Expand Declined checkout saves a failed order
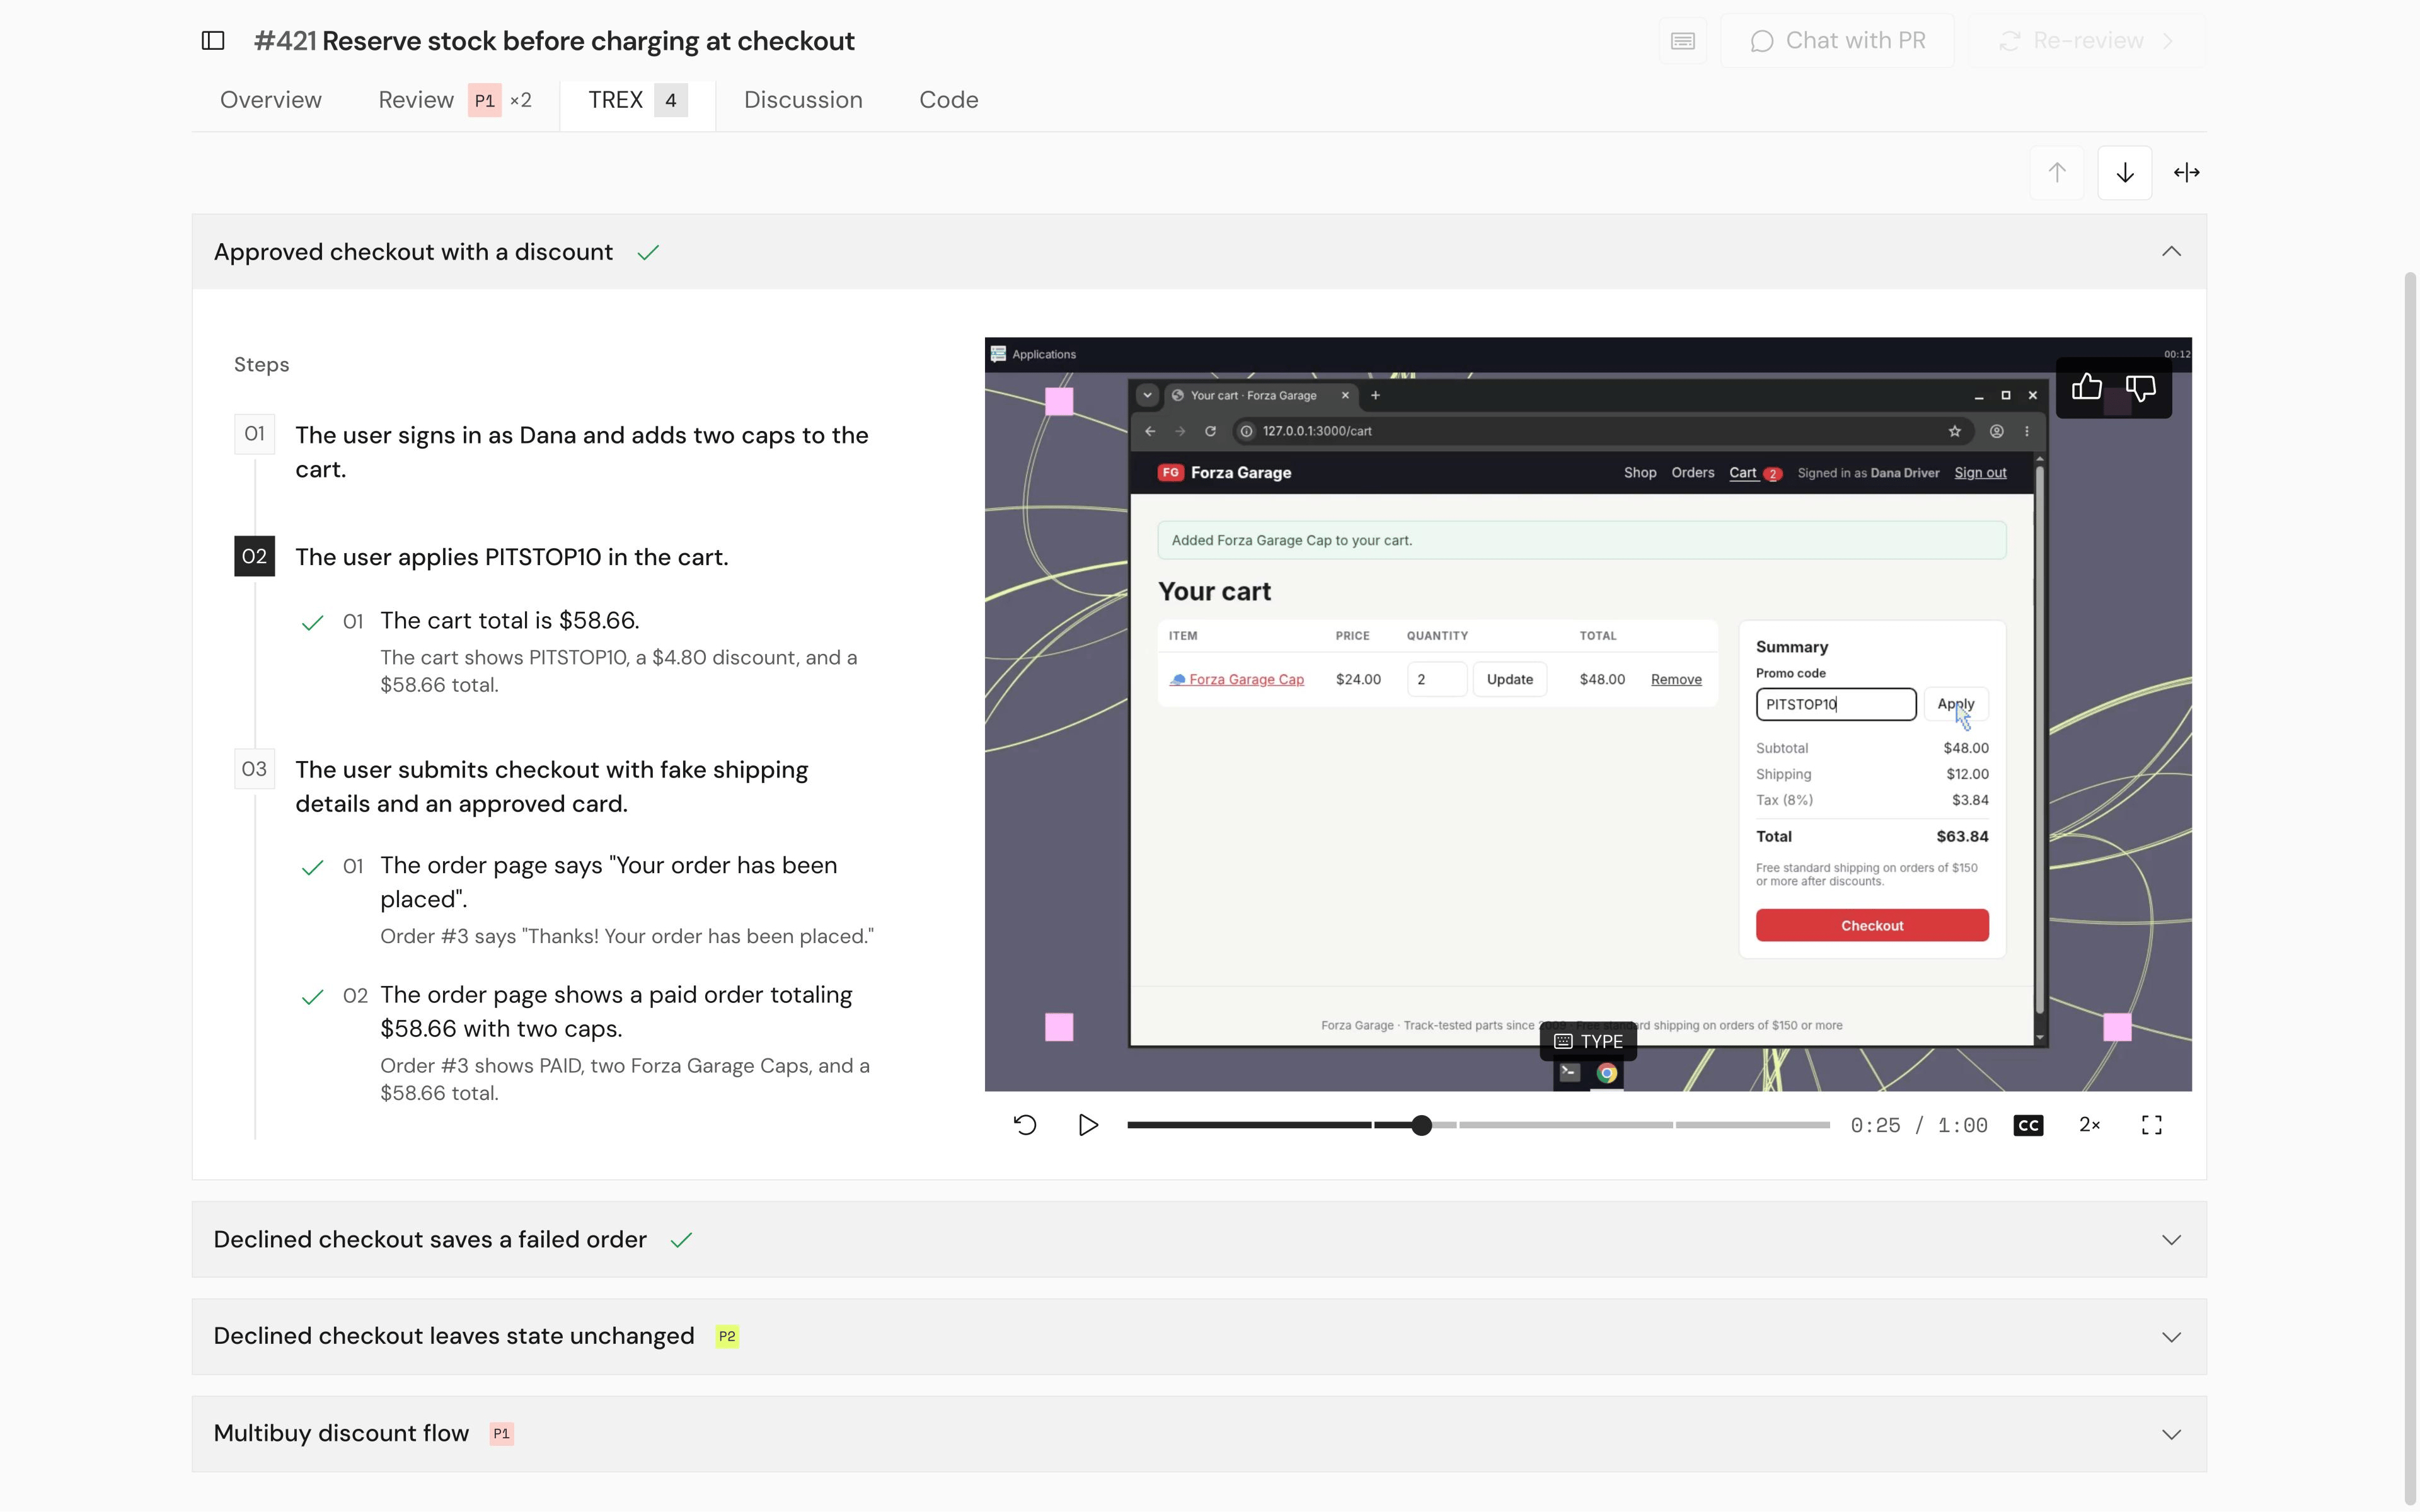The image size is (2420, 1512). (1199, 1240)
